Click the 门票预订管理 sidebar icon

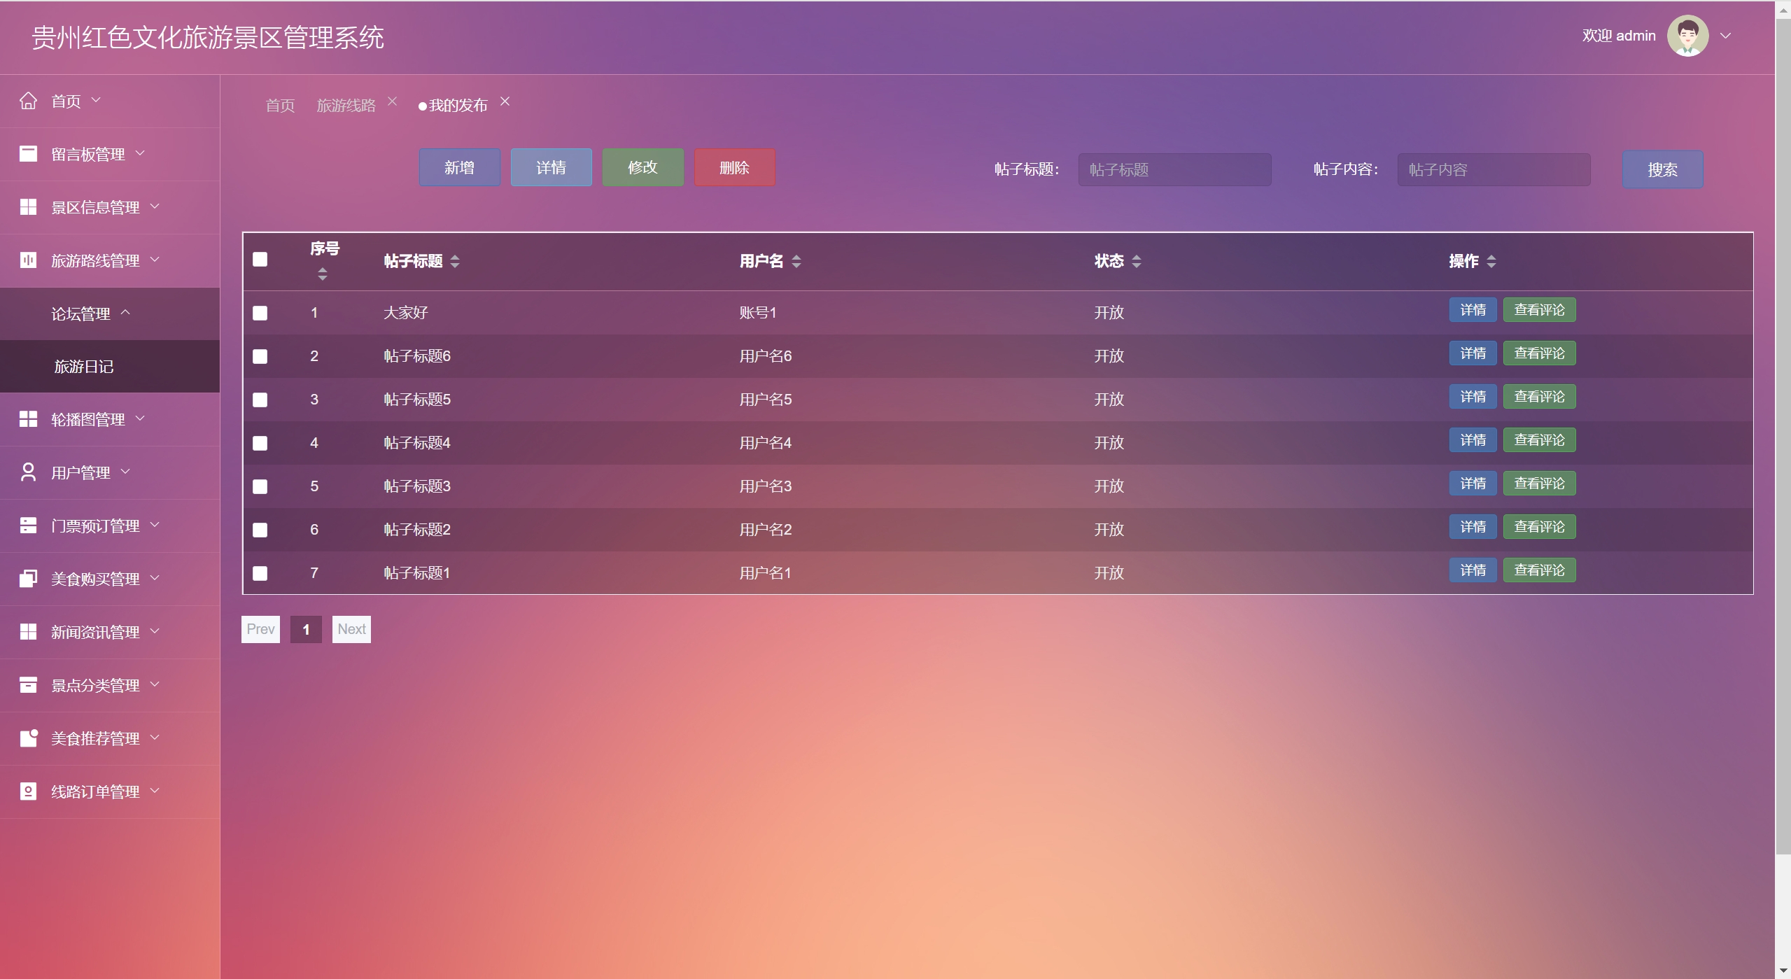tap(28, 526)
